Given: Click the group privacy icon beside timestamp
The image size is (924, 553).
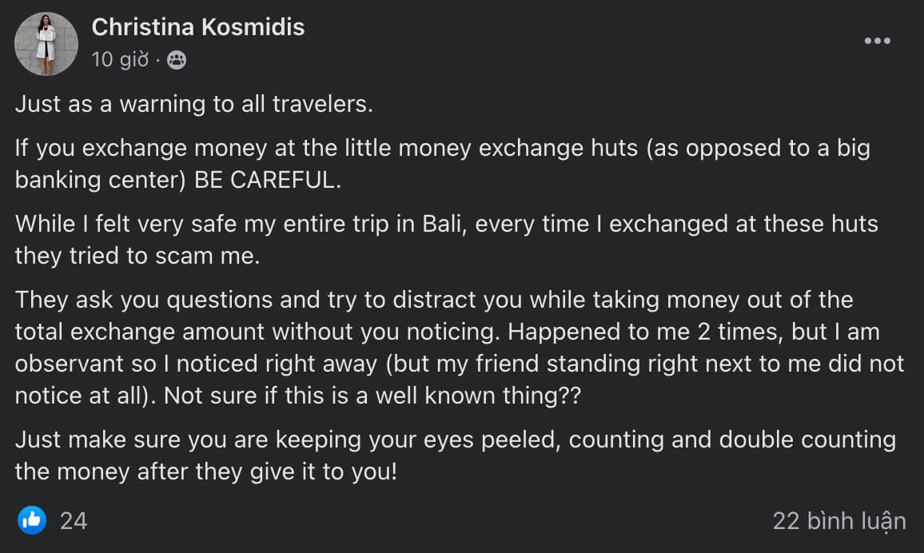Looking at the screenshot, I should (177, 60).
